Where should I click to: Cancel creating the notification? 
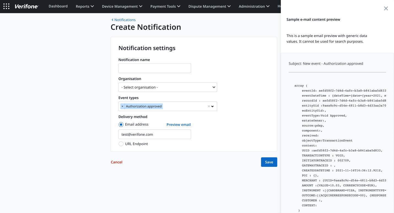(x=116, y=162)
